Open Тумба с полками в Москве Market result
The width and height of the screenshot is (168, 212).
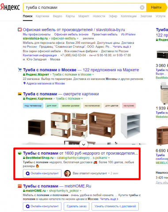[x=81, y=70]
